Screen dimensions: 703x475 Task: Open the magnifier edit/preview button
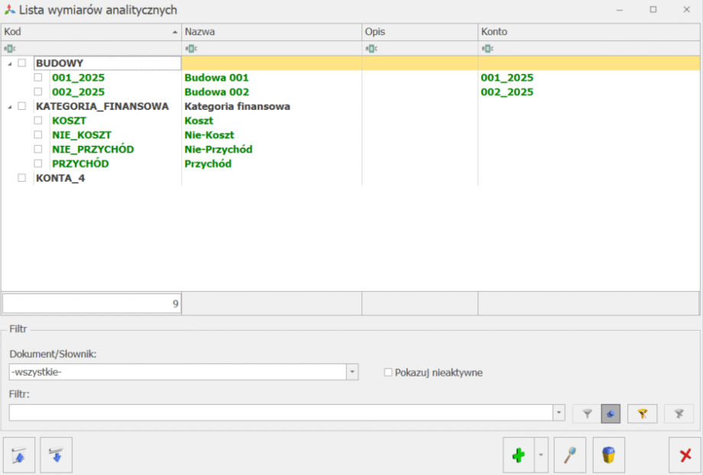[569, 455]
